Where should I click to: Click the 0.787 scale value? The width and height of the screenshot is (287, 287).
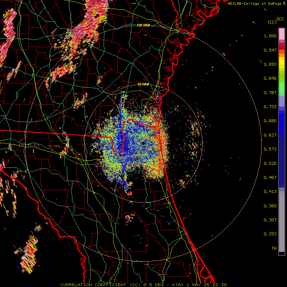pyautogui.click(x=270, y=92)
